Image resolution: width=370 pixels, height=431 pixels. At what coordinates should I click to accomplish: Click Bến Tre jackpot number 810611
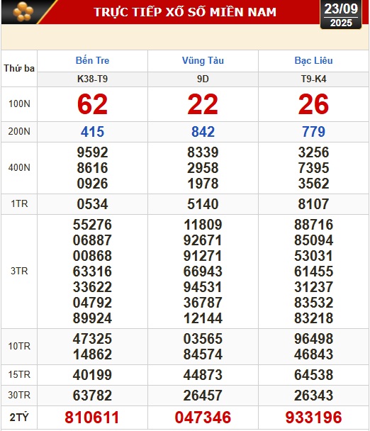click(92, 418)
